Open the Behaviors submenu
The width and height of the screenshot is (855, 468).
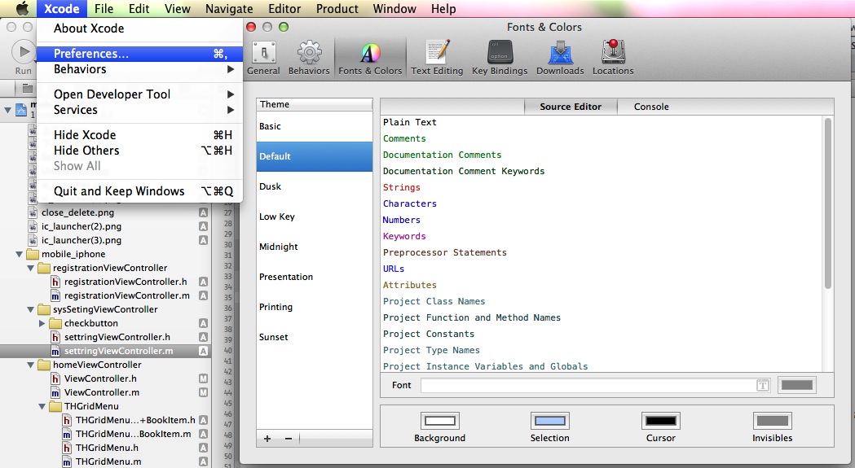pyautogui.click(x=140, y=69)
